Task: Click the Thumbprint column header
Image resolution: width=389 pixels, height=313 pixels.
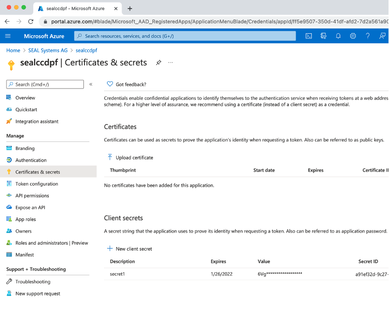Action: coord(123,170)
